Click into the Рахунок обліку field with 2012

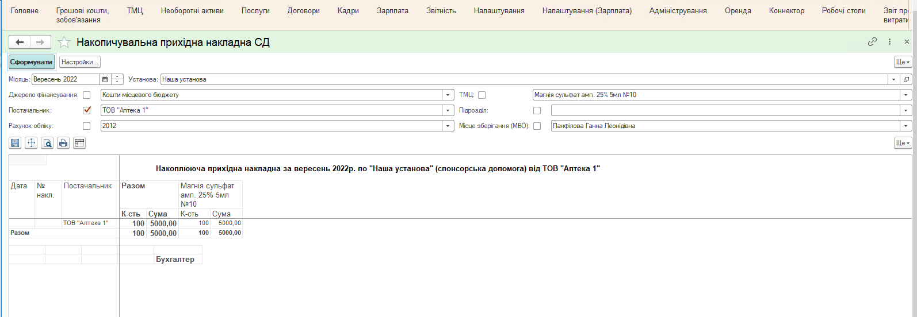(270, 126)
